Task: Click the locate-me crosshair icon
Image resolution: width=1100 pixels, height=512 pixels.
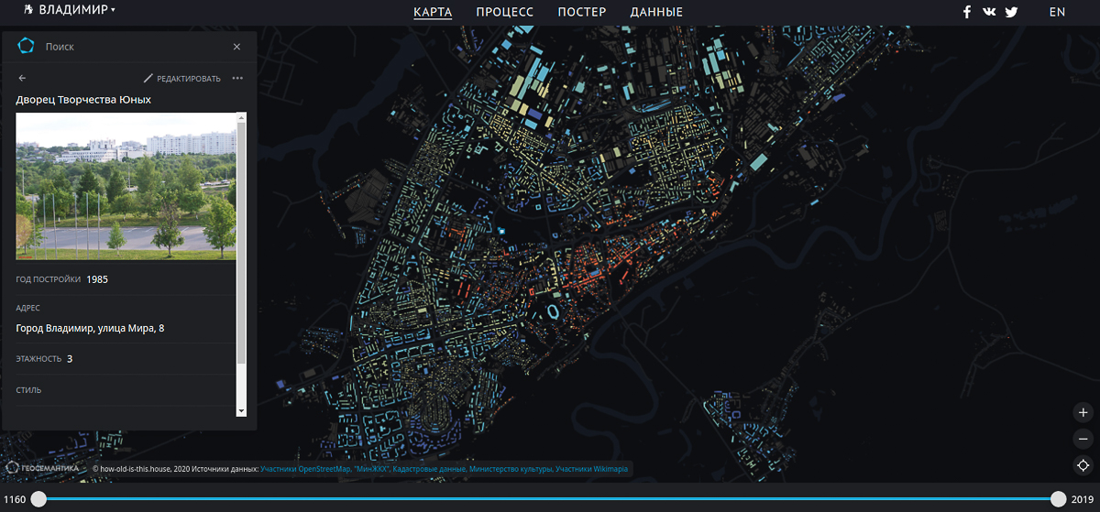Action: tap(1083, 465)
